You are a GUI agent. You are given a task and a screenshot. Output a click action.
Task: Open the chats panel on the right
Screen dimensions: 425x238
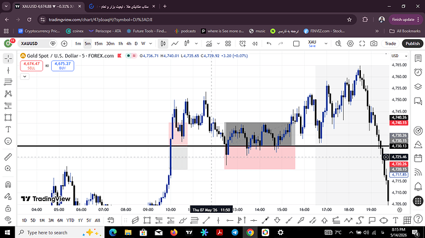pyautogui.click(x=418, y=101)
